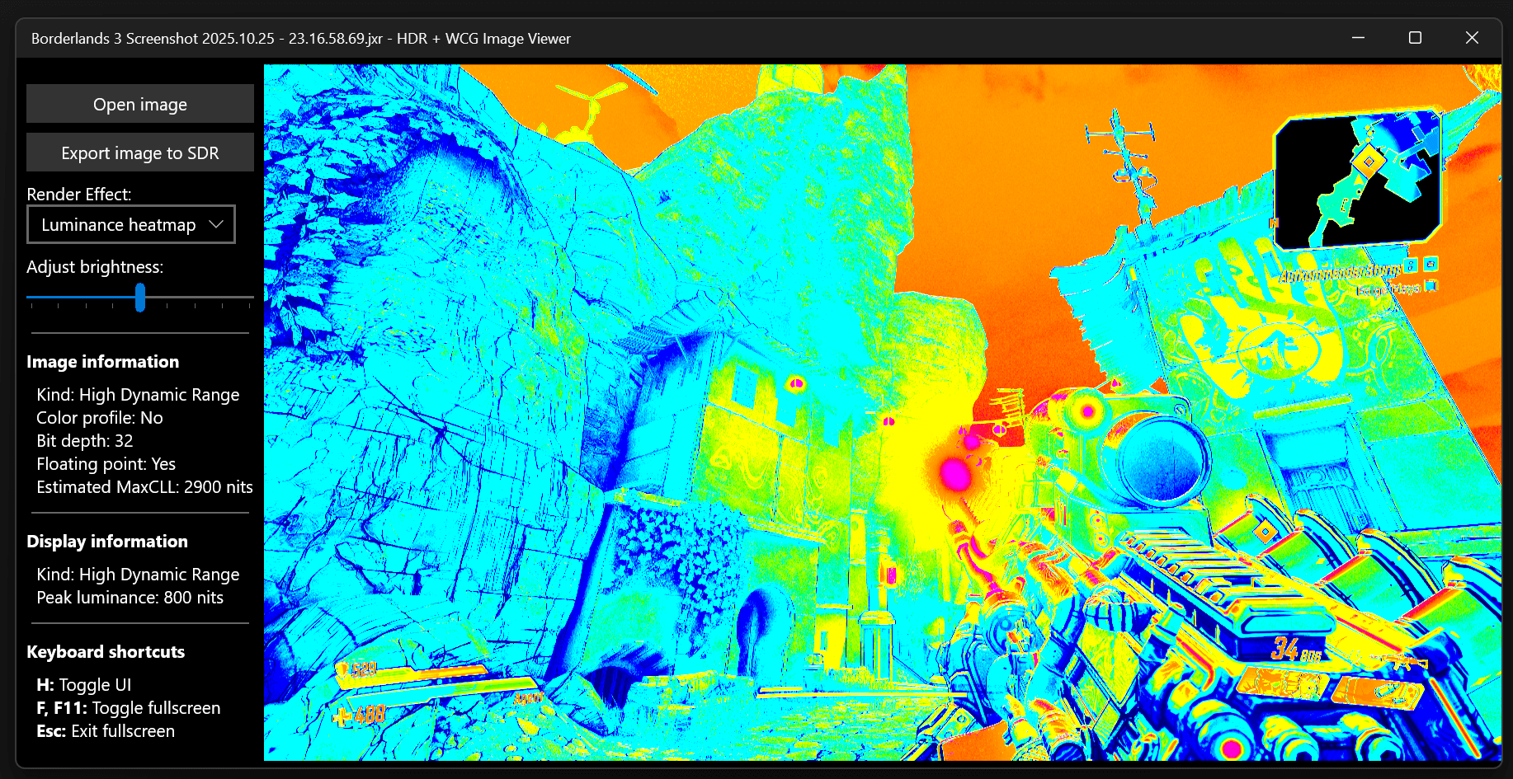Click the 'Render Effect:' label
Image resolution: width=1513 pixels, height=779 pixels.
coord(78,195)
